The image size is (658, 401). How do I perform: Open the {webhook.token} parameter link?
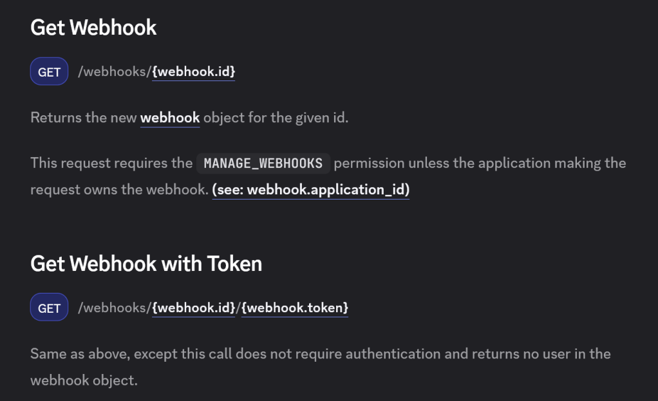click(x=295, y=308)
